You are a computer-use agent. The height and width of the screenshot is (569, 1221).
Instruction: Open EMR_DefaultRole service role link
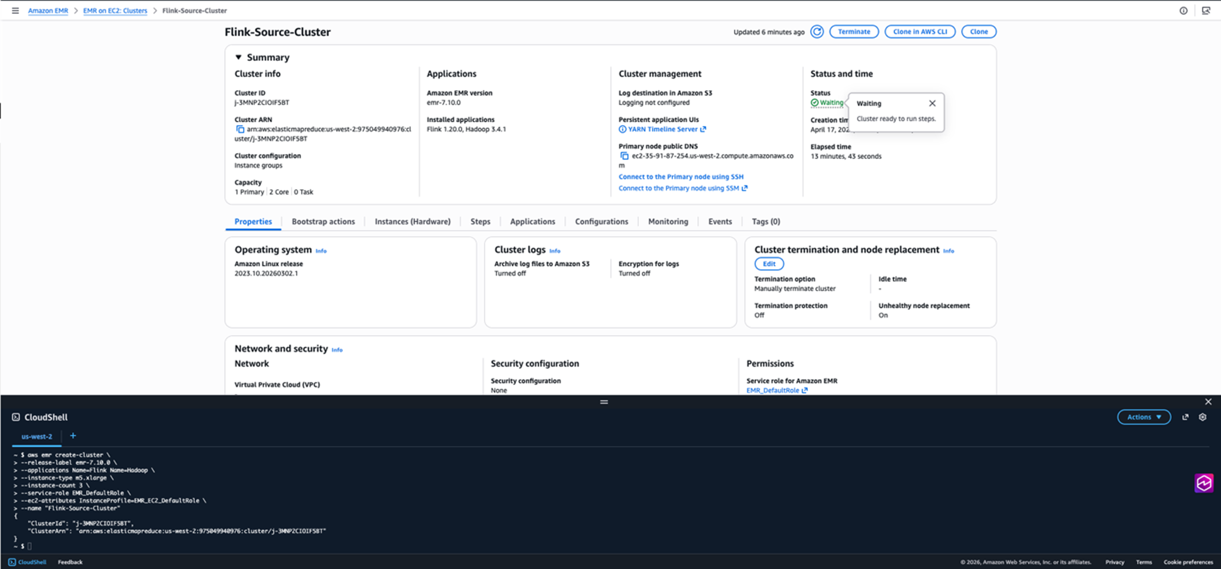pyautogui.click(x=773, y=391)
